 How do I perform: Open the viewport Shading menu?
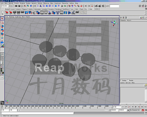click(11, 17)
